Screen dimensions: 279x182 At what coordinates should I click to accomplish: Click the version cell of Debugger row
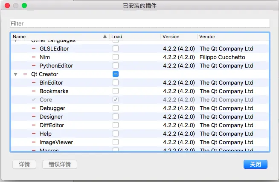coord(179,108)
